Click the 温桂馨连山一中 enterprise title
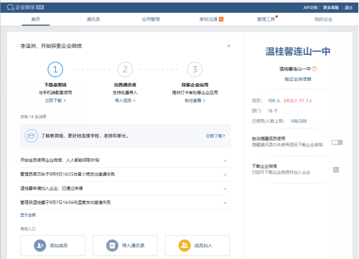The height and width of the screenshot is (259, 359). pyautogui.click(x=298, y=51)
